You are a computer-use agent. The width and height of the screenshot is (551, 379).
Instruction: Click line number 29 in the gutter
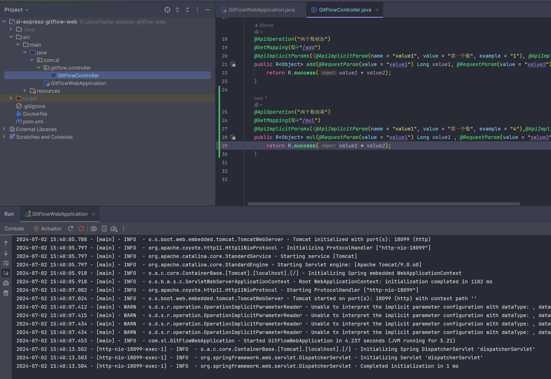(224, 146)
